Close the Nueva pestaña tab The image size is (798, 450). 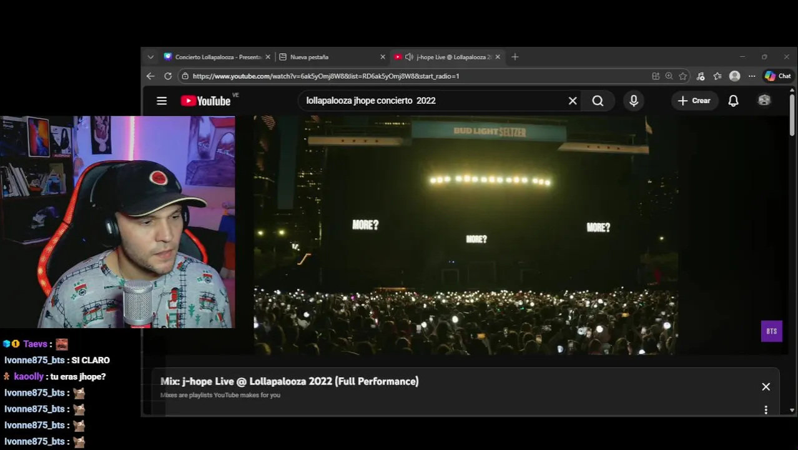pyautogui.click(x=383, y=57)
